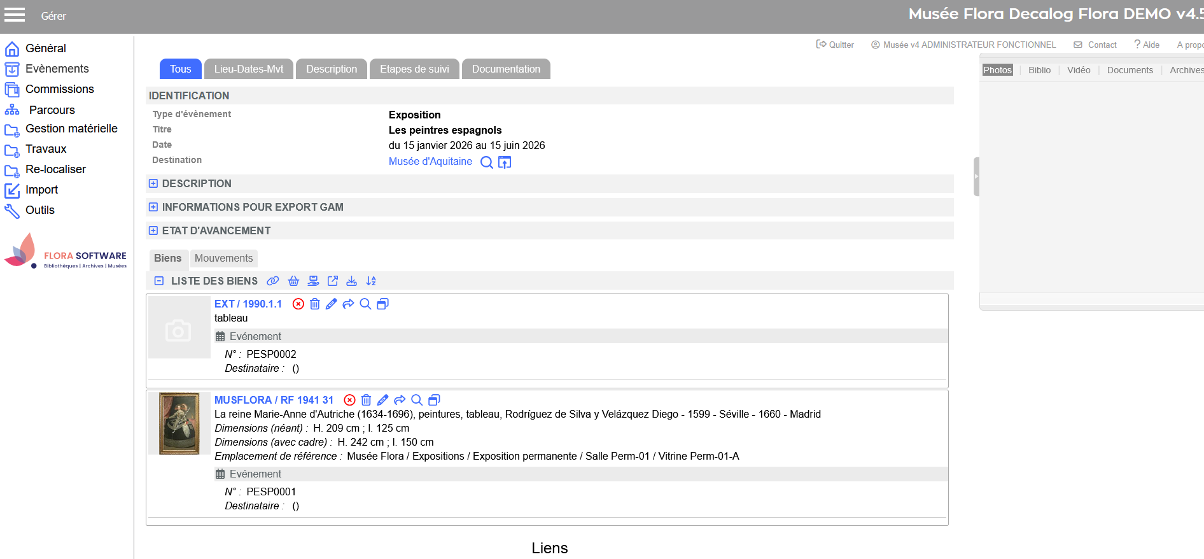The width and height of the screenshot is (1204, 559).
Task: Click the A-Z sort icon in Liste des biens
Action: (x=371, y=281)
